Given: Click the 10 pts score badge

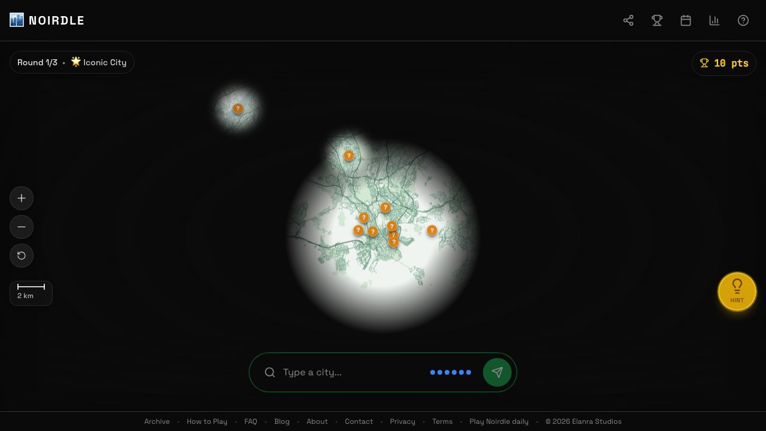Looking at the screenshot, I should (724, 63).
